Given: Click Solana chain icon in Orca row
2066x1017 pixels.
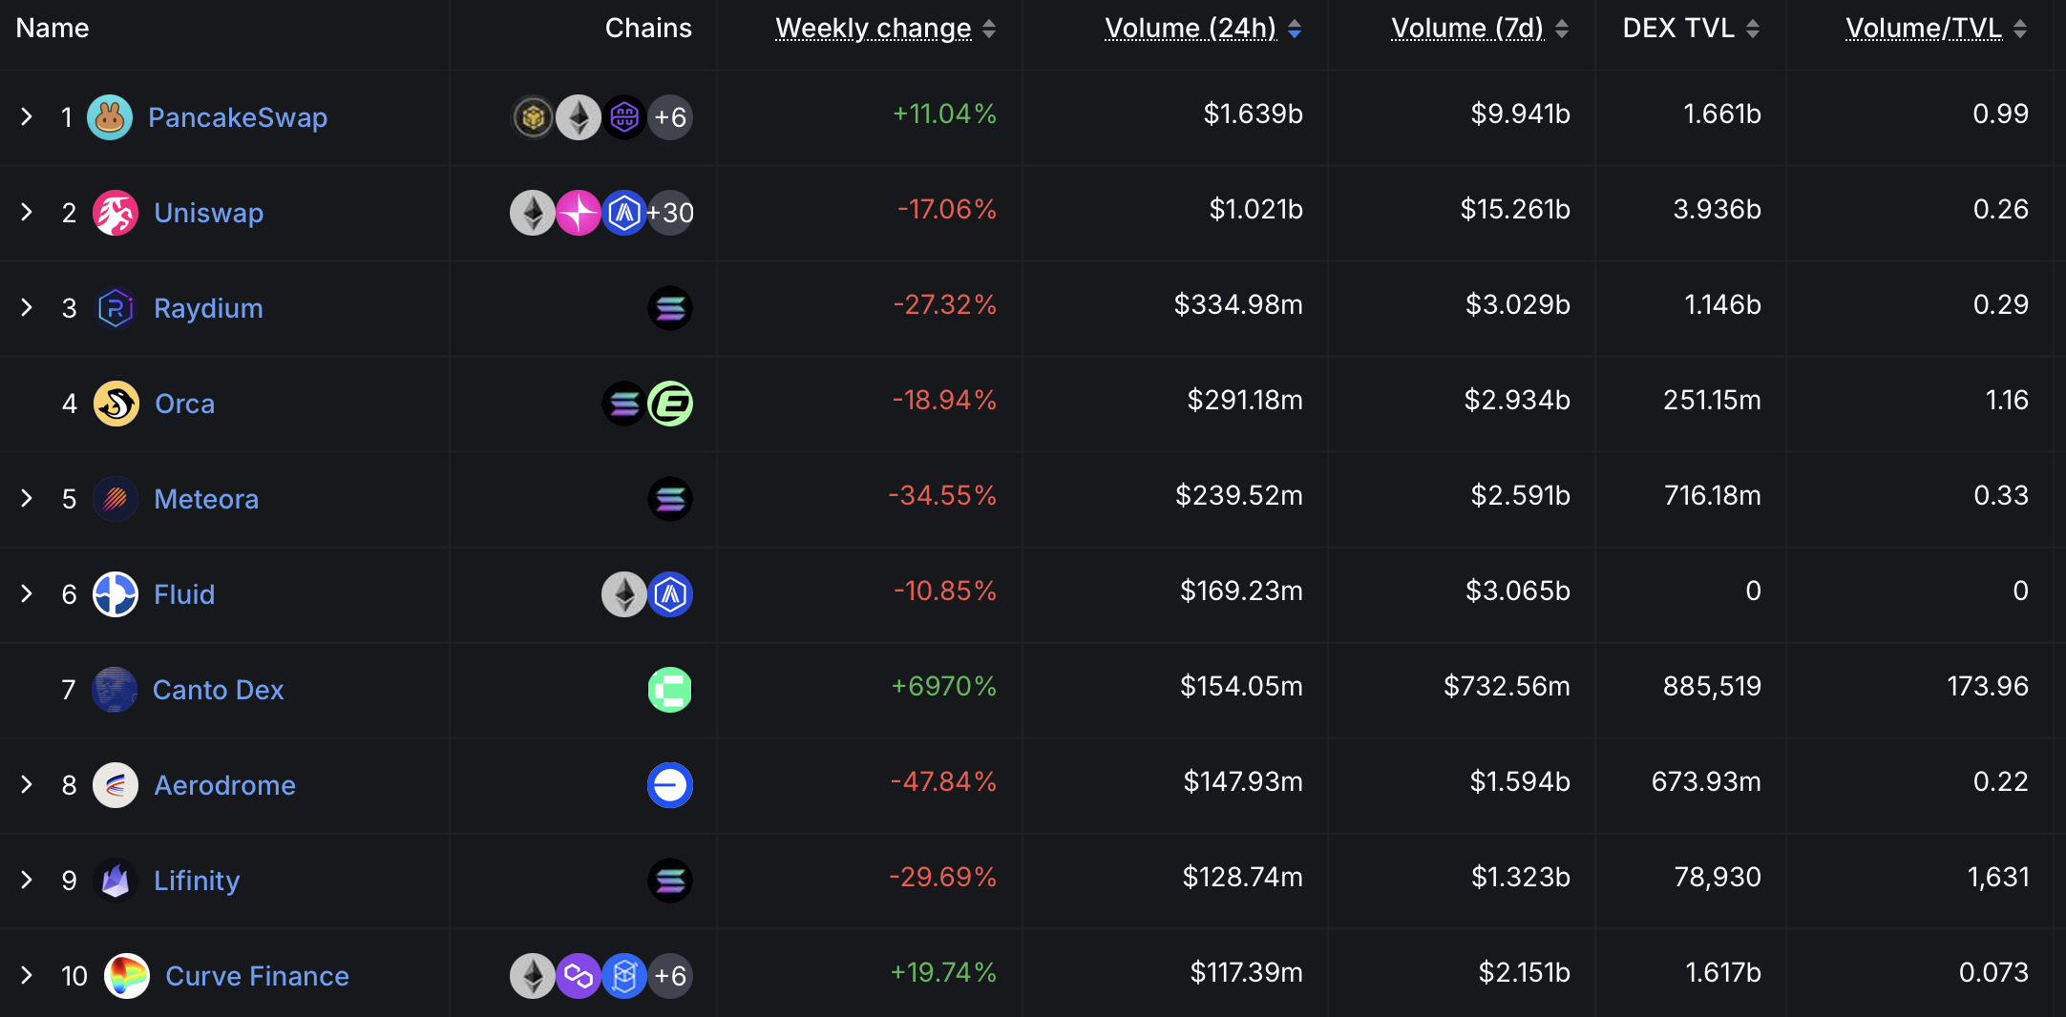Looking at the screenshot, I should tap(624, 404).
